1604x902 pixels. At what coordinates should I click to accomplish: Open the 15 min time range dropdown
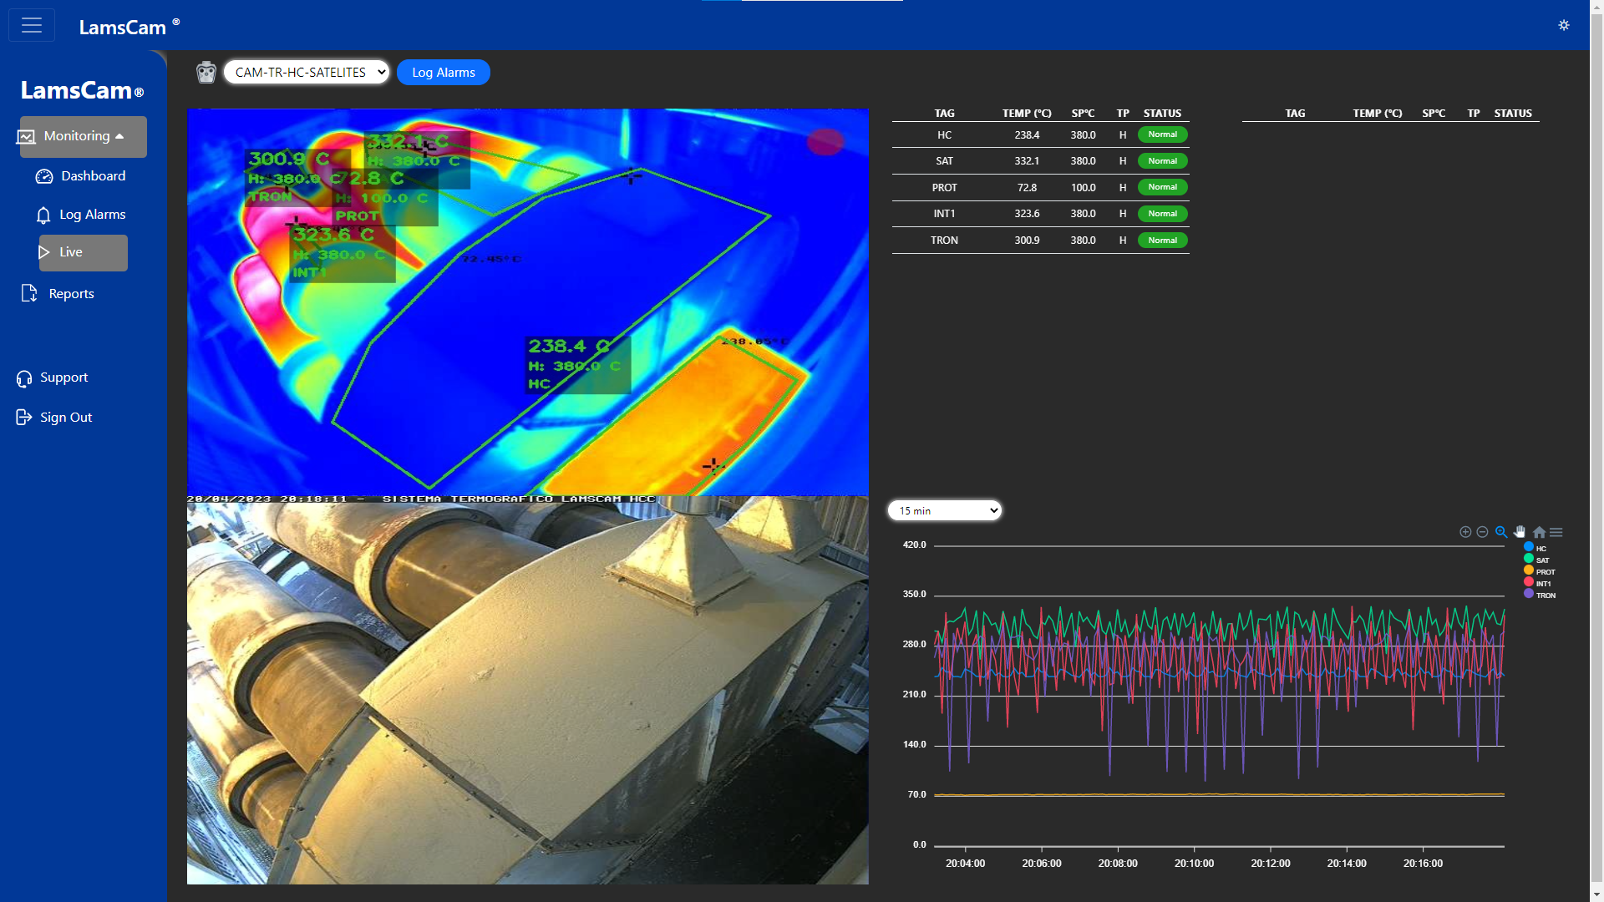click(944, 510)
